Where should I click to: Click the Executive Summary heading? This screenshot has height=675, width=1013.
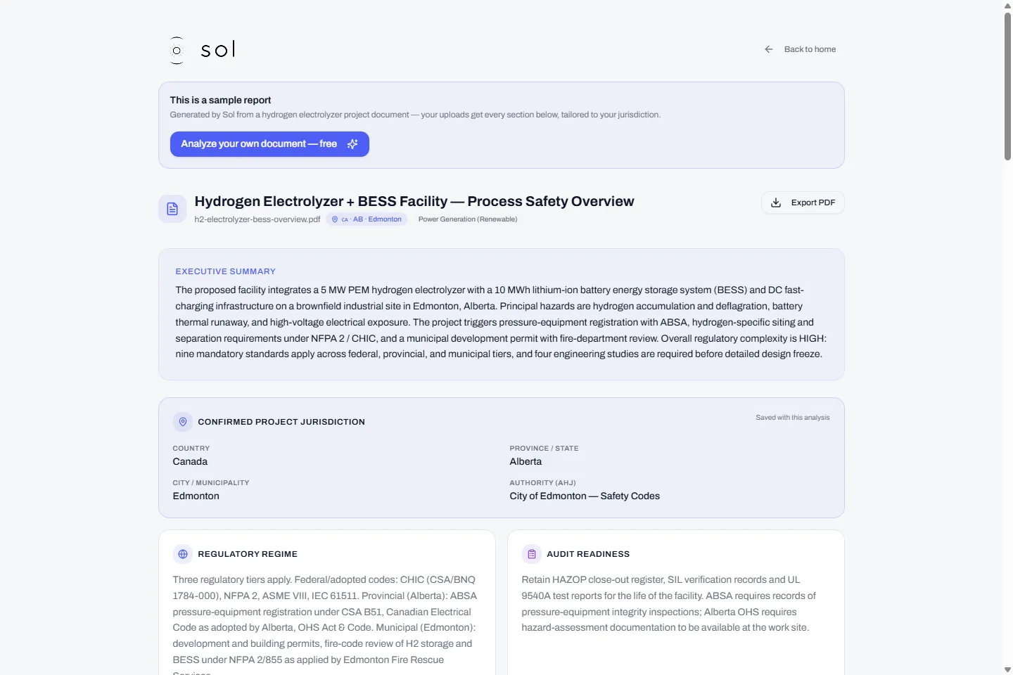pos(226,271)
